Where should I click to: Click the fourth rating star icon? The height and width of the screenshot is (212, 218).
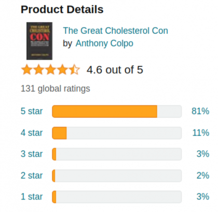[x=62, y=69]
